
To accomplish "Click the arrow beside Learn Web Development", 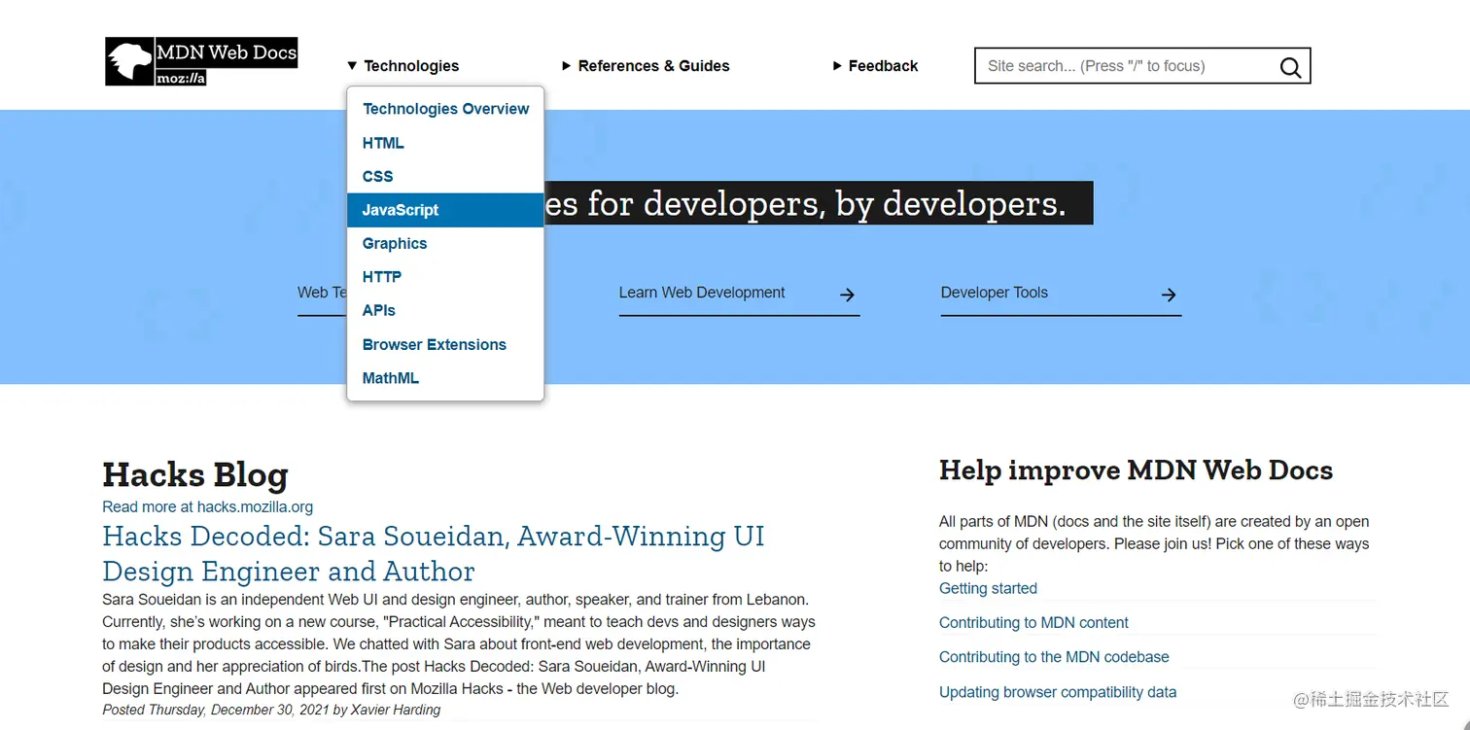I will pos(847,295).
